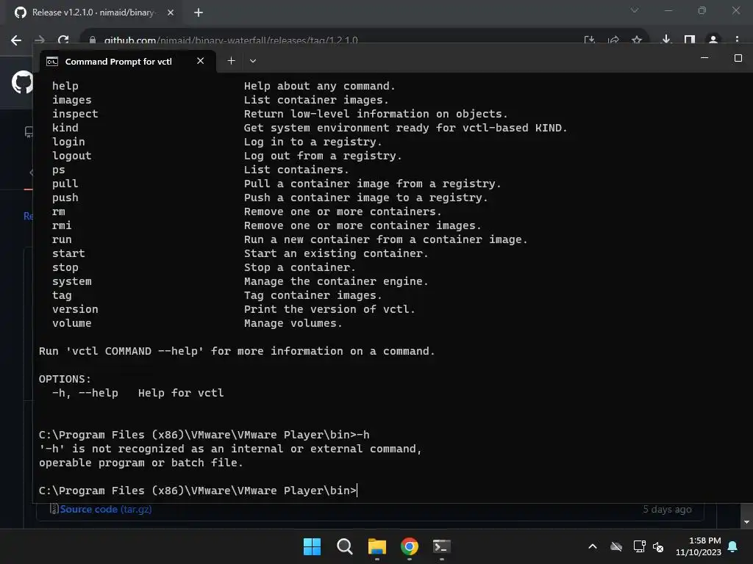The image size is (753, 564).
Task: Click '5 days ago' timestamp on GitHub page
Action: tap(667, 510)
